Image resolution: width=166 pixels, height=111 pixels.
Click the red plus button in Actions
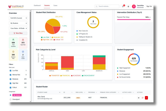146,98
